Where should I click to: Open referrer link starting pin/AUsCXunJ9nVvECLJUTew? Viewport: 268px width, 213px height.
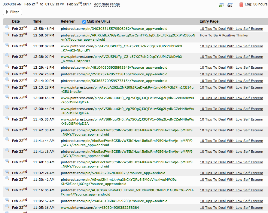[127, 192]
